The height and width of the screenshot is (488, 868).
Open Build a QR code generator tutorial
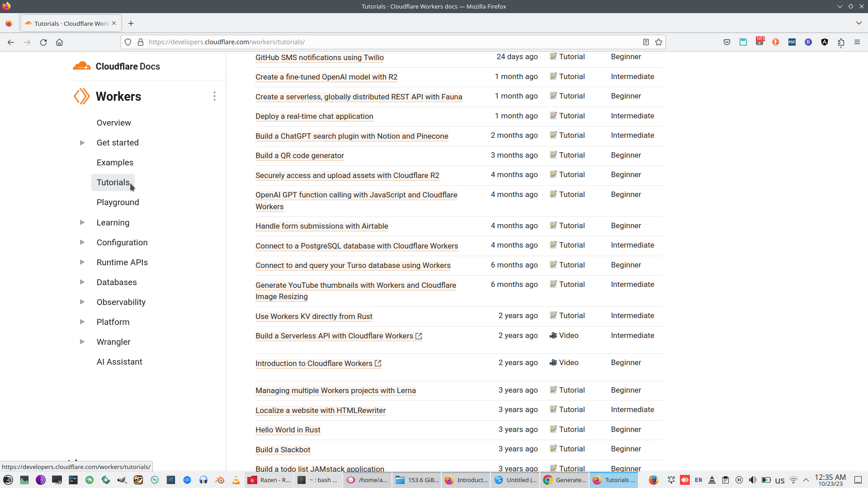pyautogui.click(x=299, y=155)
